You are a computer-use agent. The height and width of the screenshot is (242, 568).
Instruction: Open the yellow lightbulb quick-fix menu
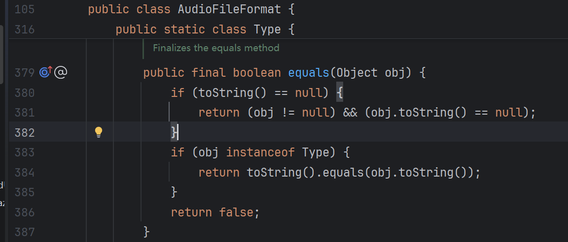click(x=99, y=132)
